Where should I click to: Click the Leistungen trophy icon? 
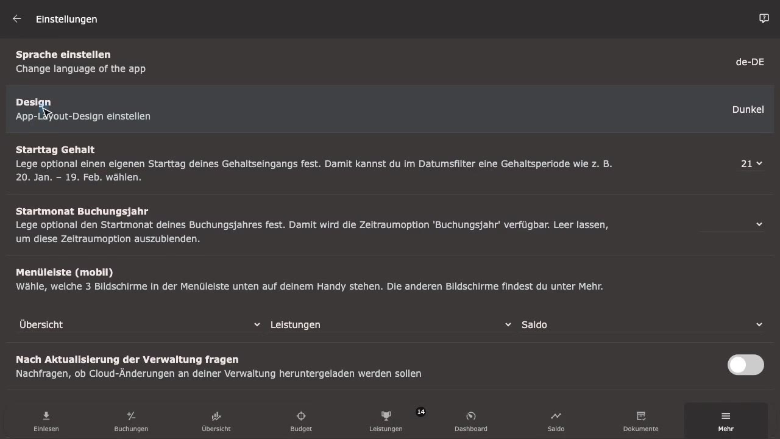(x=386, y=416)
